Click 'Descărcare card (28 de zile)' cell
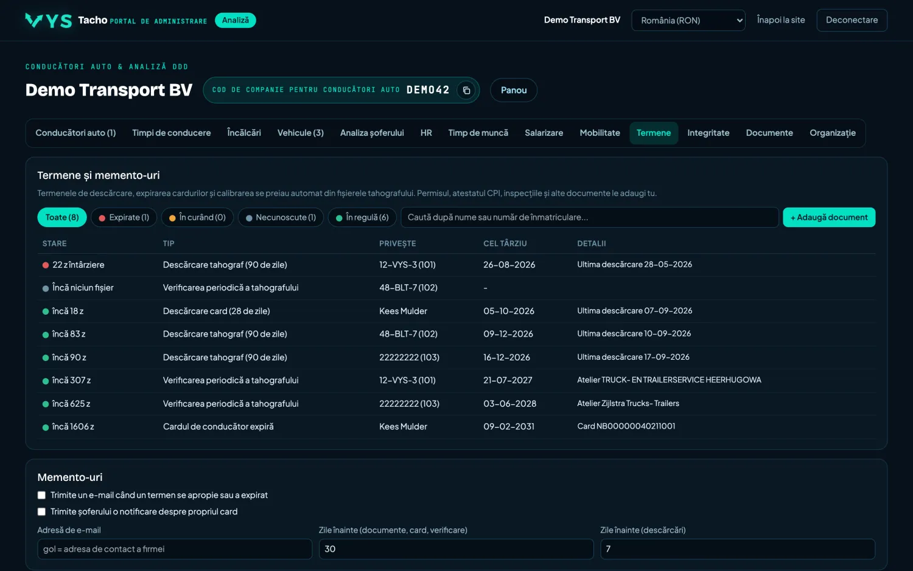 217,311
